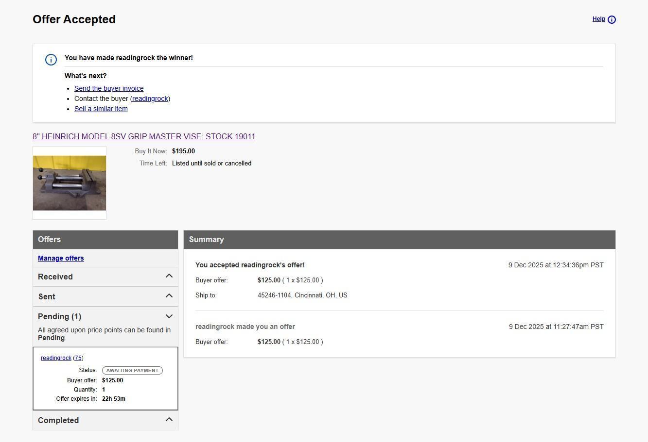Click readingrock username in pending offer card

click(x=56, y=358)
